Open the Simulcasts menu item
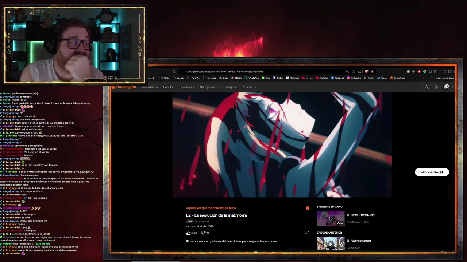Image resolution: width=467 pixels, height=262 pixels. [186, 87]
